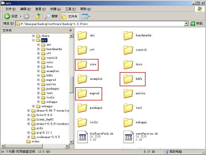Viewport: 206px width, 155px height.
Task: Select the saveVersion.sh file icon
Action: (128, 137)
